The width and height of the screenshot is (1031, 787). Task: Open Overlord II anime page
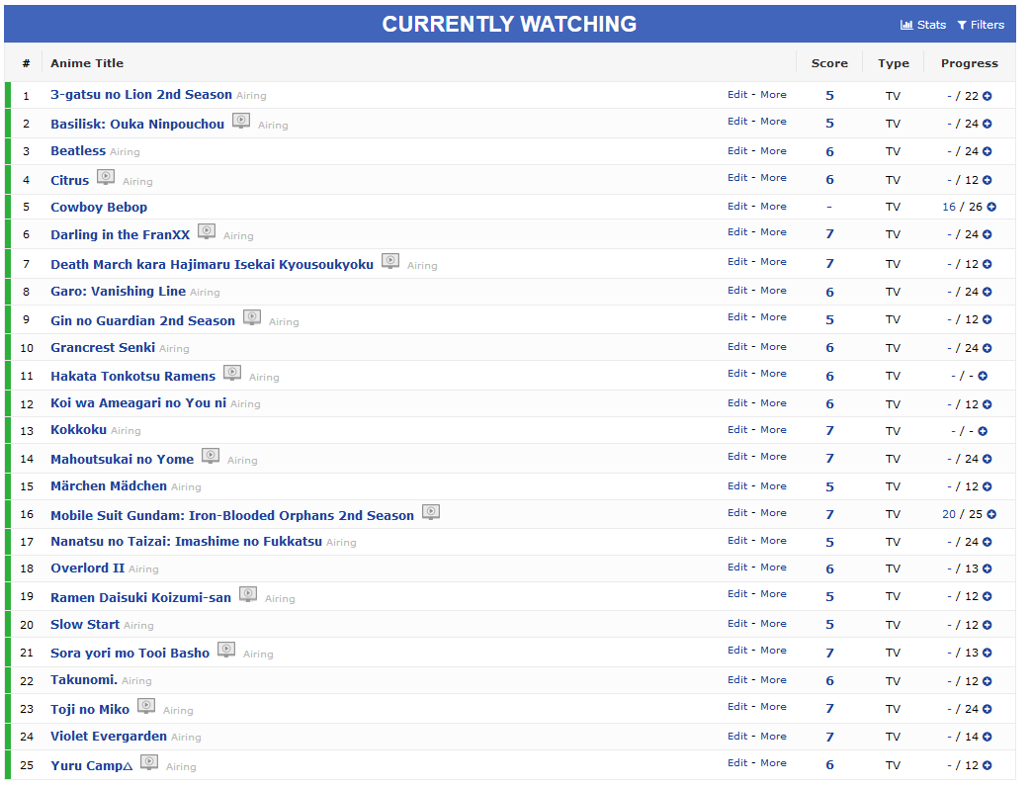(x=87, y=568)
